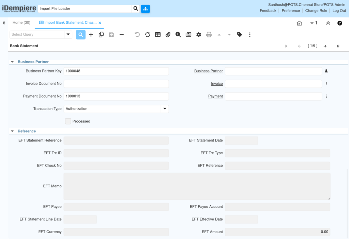
Task: Click the Change Role link
Action: [316, 11]
